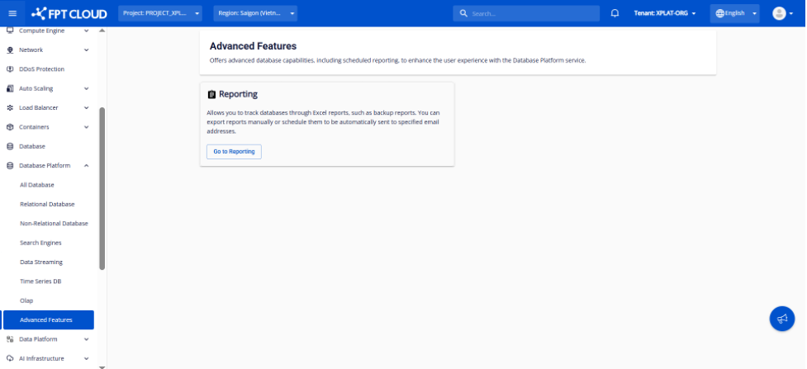The width and height of the screenshot is (807, 369).
Task: Click the Auto Scaling icon
Action: 10,88
